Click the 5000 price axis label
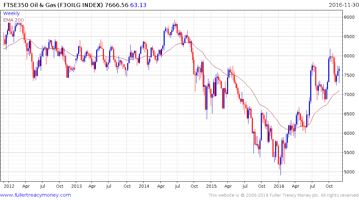The height and width of the screenshot is (200, 359). click(x=349, y=172)
